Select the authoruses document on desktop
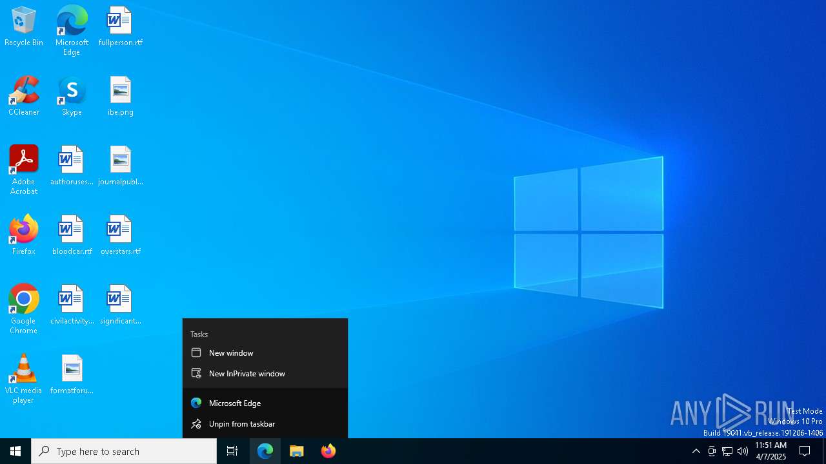 [x=72, y=166]
